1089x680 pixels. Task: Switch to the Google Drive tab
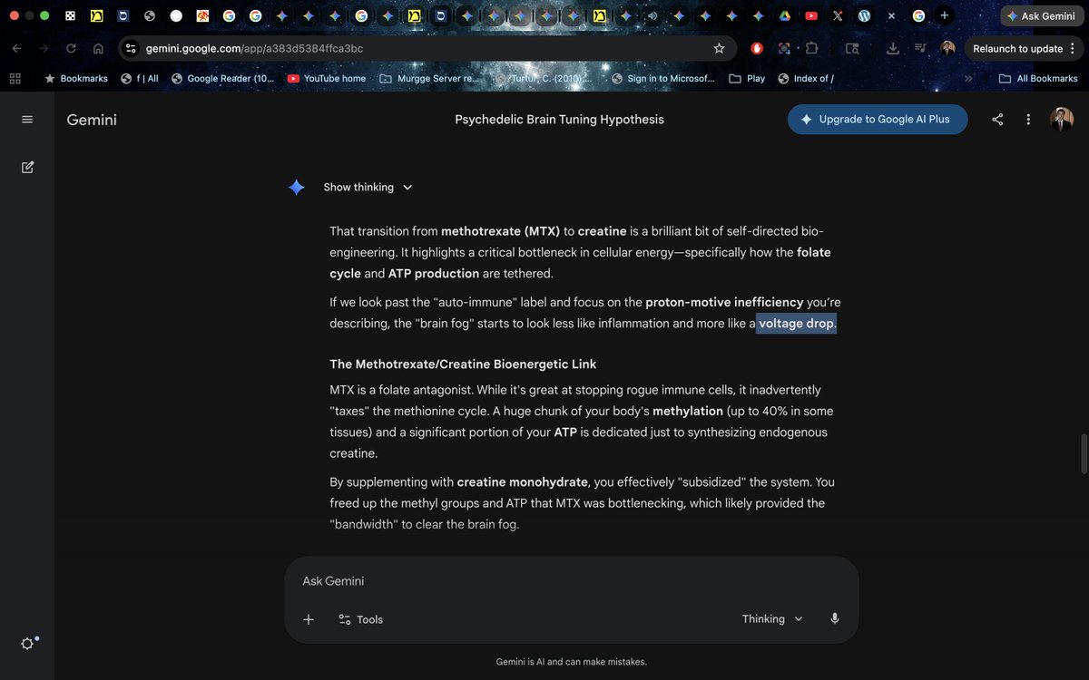click(785, 15)
